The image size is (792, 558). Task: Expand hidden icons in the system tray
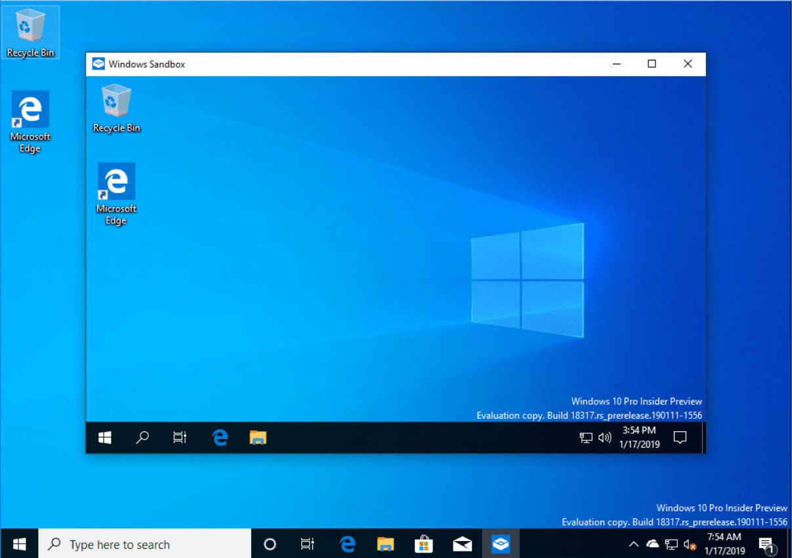click(x=635, y=544)
